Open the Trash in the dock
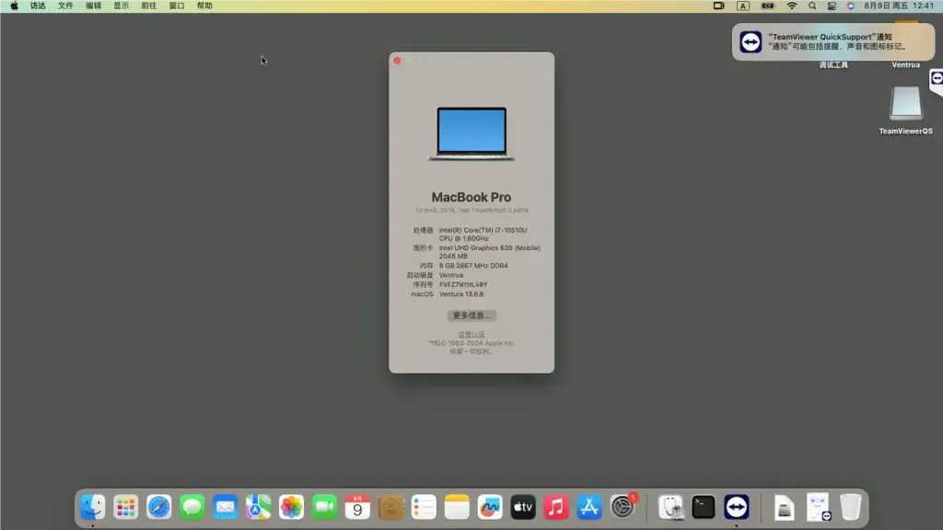The width and height of the screenshot is (943, 530). 850,507
